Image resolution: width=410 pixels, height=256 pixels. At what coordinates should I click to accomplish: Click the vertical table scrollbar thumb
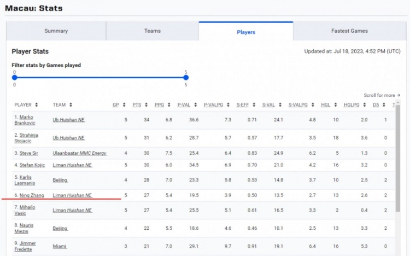398,158
